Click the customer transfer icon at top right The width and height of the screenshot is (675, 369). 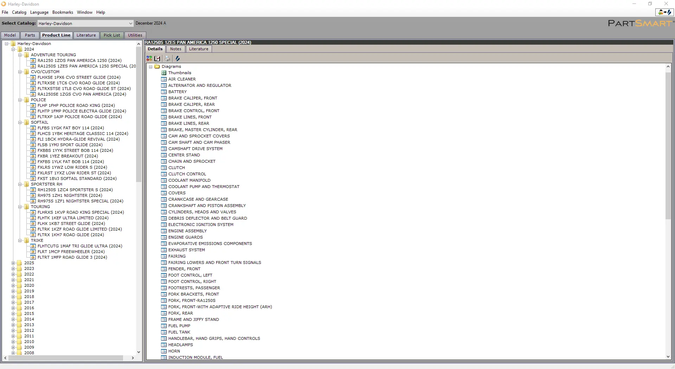664,12
